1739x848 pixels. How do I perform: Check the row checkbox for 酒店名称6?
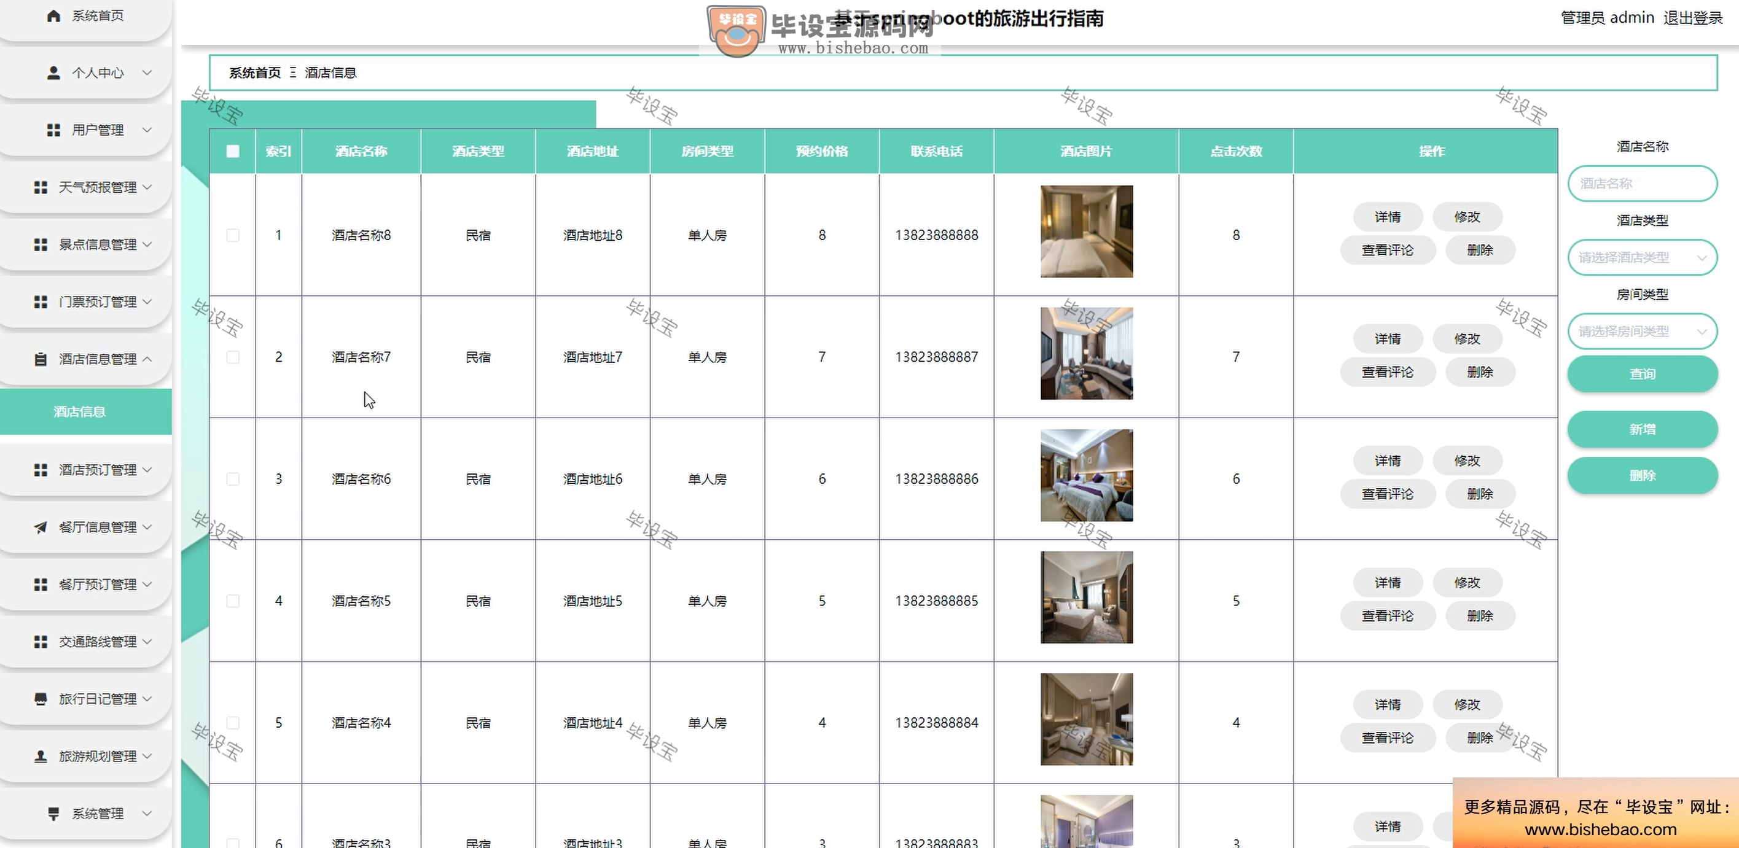[x=233, y=479]
